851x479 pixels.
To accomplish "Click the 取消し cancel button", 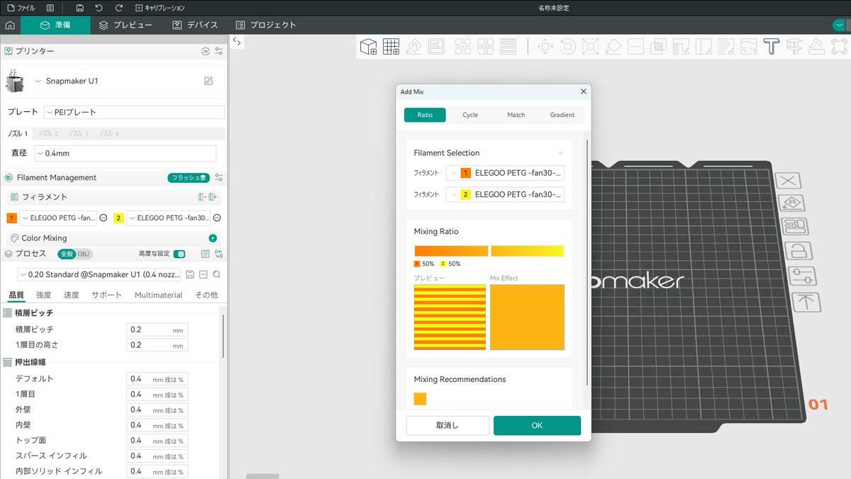I will (x=447, y=425).
